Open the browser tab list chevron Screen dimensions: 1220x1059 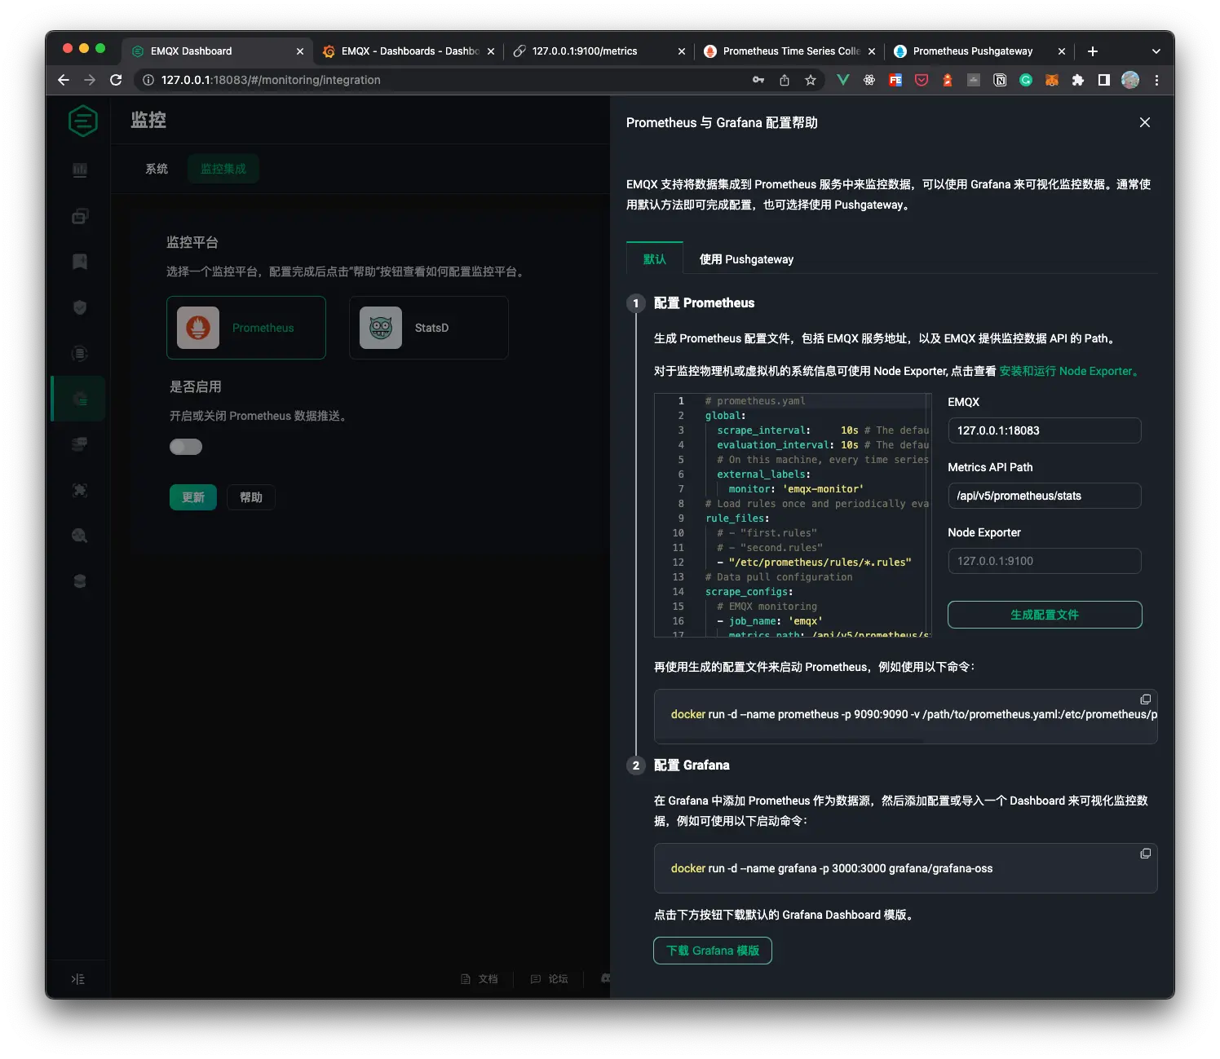pos(1156,51)
